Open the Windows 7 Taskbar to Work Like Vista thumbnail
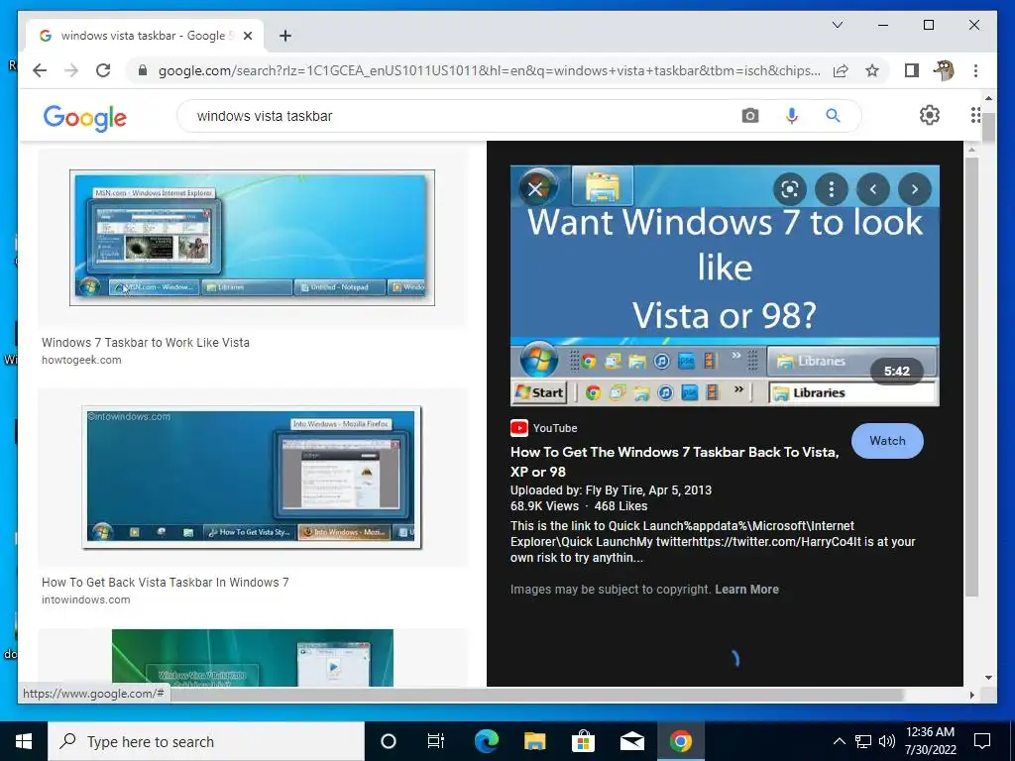The image size is (1015, 761). pyautogui.click(x=252, y=238)
